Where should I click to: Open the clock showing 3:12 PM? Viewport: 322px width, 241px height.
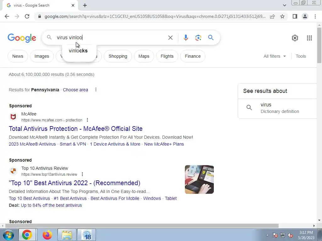(306, 235)
